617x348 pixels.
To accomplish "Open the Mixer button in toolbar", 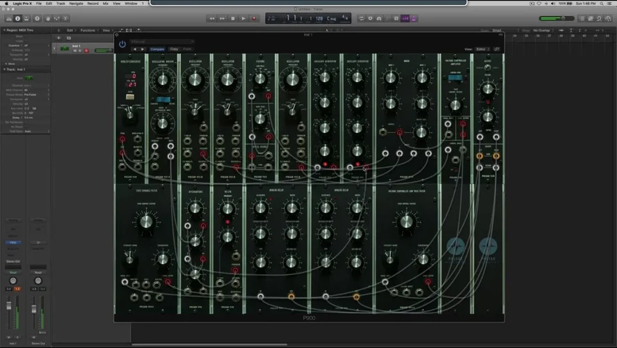I will 57,19.
